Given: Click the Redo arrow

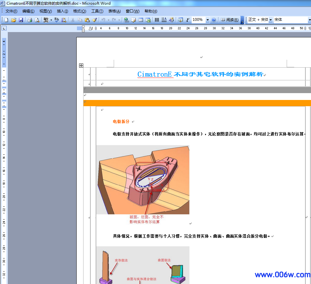Looking at the screenshot, I should click(114, 20).
